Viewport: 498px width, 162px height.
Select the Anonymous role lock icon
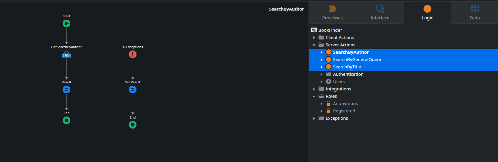(x=329, y=104)
